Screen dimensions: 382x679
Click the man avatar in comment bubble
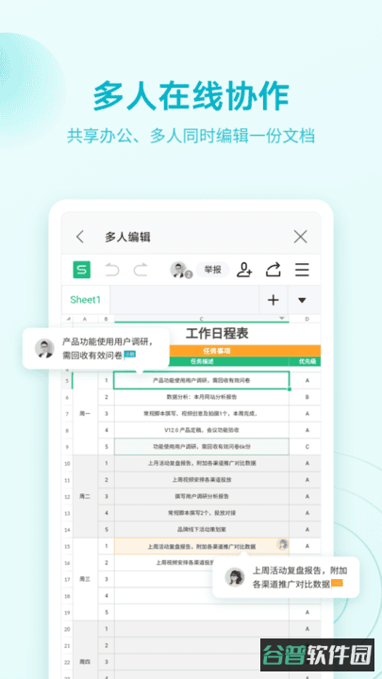(44, 348)
